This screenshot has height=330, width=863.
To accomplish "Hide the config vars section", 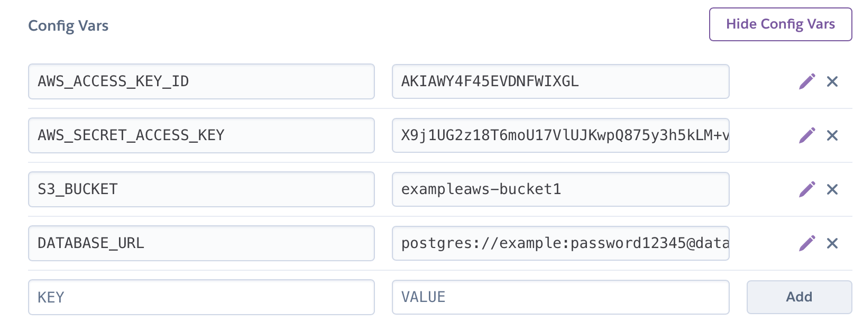I will click(x=780, y=24).
